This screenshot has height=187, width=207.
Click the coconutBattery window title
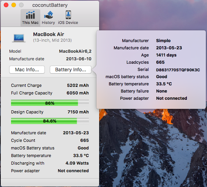point(50,5)
